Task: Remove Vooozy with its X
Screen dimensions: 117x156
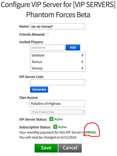Action: pyautogui.click(x=82, y=68)
